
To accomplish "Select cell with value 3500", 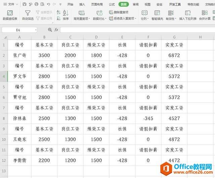I will [44, 55].
